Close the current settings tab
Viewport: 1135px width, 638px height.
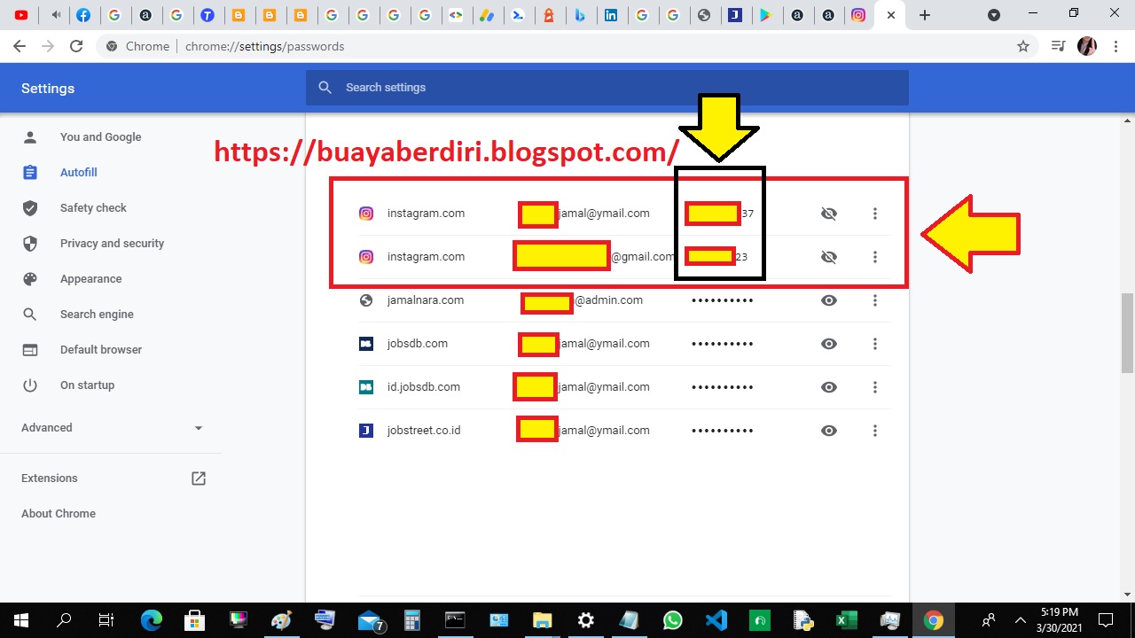coord(891,15)
